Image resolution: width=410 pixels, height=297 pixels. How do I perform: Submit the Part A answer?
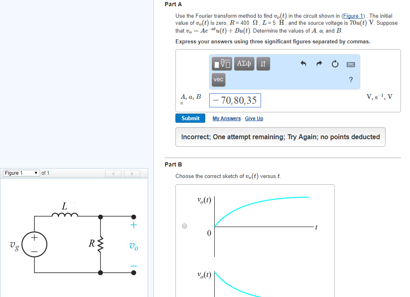(190, 118)
